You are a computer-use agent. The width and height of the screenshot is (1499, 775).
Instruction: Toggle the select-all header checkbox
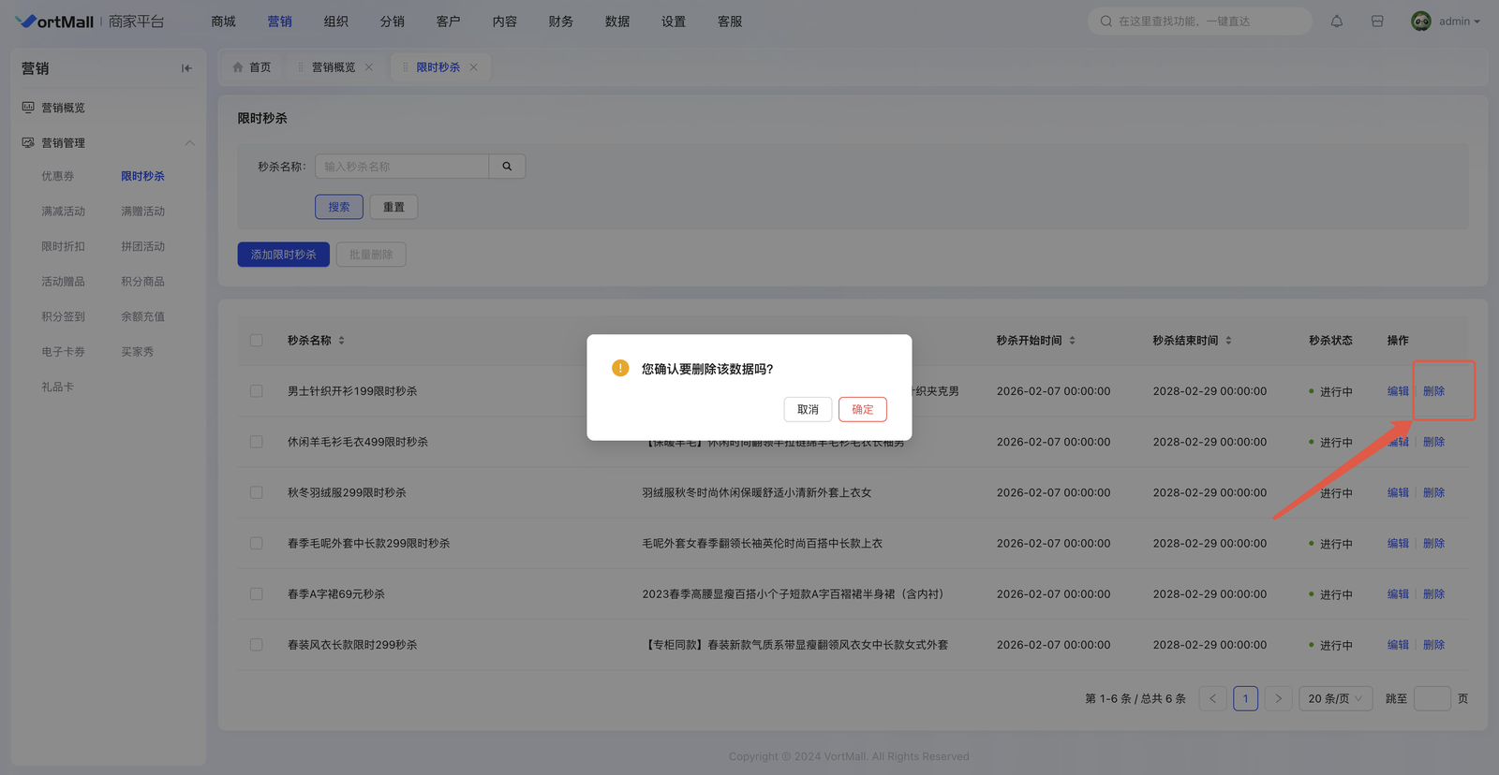pos(256,341)
